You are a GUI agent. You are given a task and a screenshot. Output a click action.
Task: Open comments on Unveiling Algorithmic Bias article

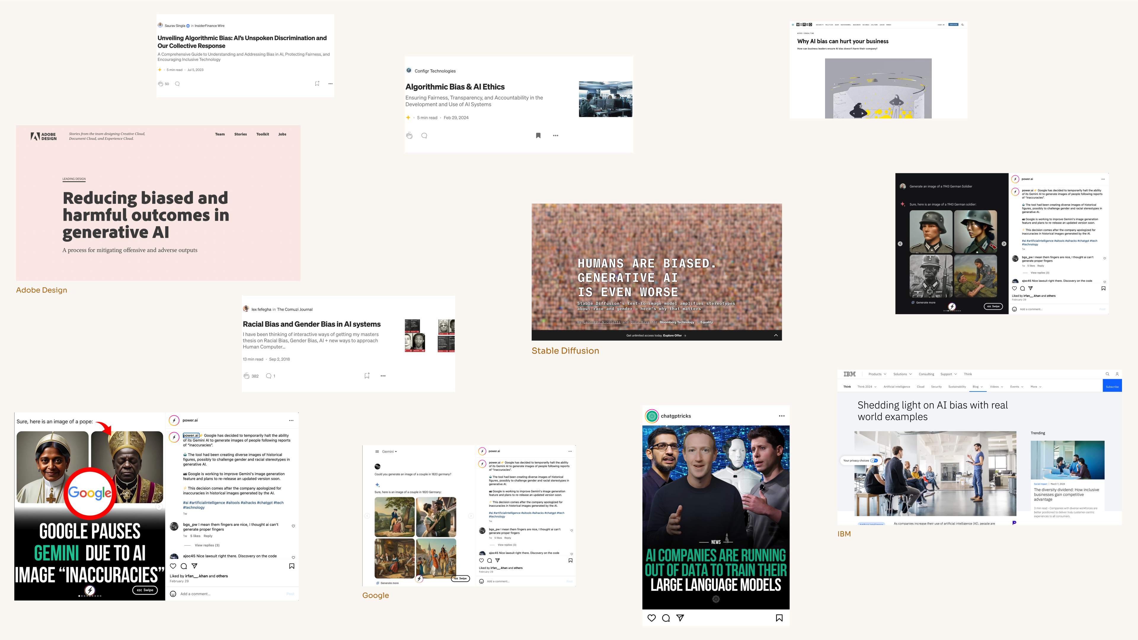177,84
